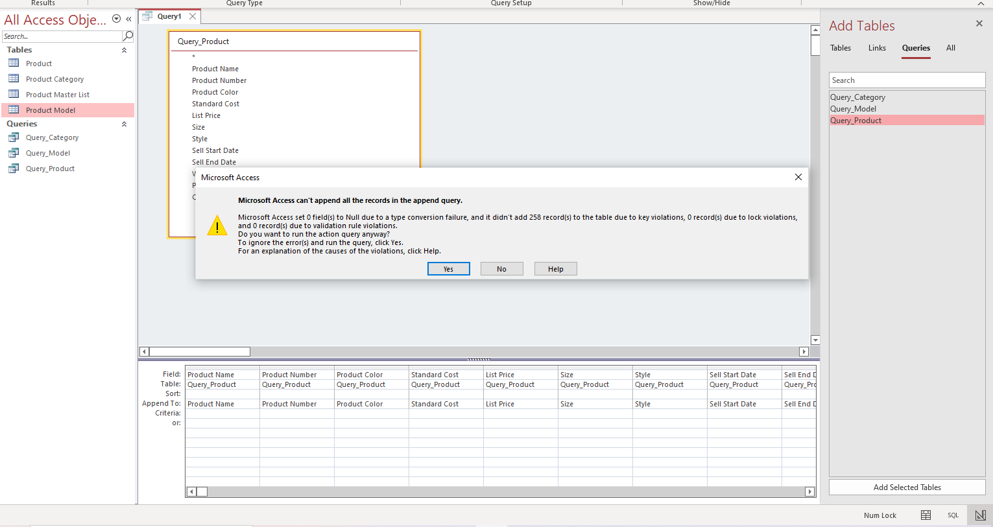Open the All Access Objects dropdown
993x527 pixels.
[x=115, y=19]
